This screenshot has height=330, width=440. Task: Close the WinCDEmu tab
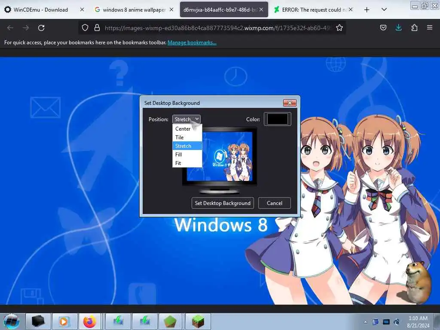click(82, 9)
